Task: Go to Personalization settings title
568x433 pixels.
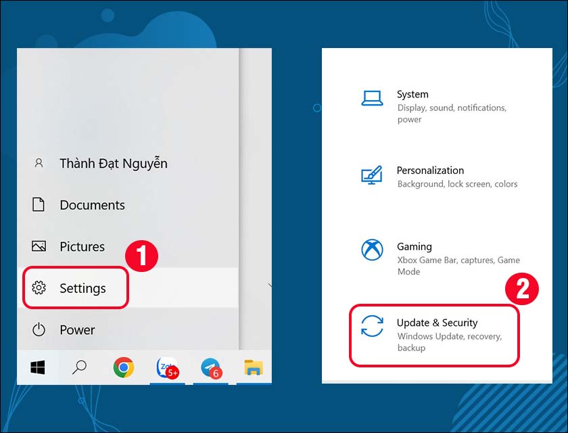Action: [x=430, y=170]
